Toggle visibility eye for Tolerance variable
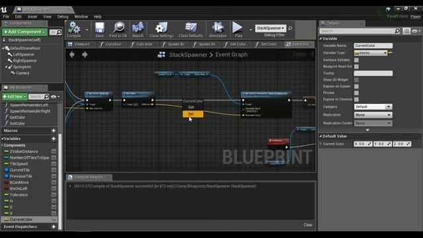 pos(54,195)
